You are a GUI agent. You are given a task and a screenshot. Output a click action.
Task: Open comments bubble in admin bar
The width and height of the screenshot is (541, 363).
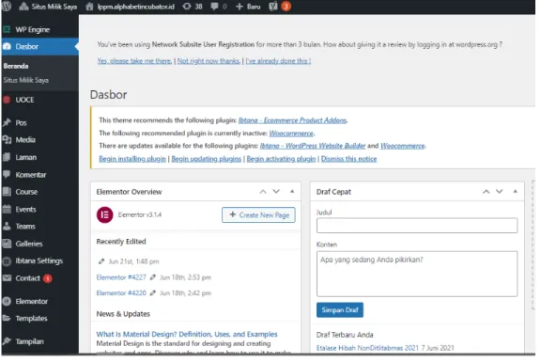219,7
